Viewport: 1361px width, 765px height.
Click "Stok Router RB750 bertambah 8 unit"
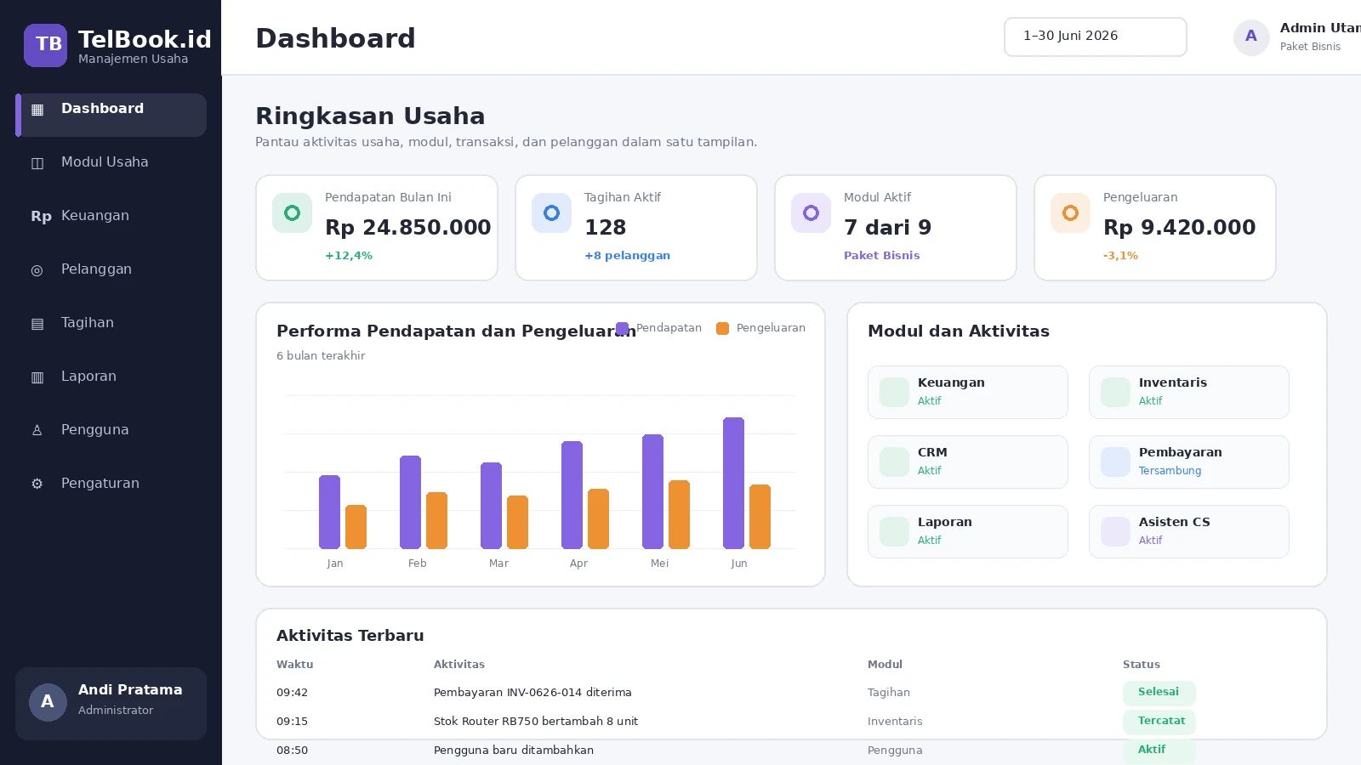pyautogui.click(x=536, y=722)
